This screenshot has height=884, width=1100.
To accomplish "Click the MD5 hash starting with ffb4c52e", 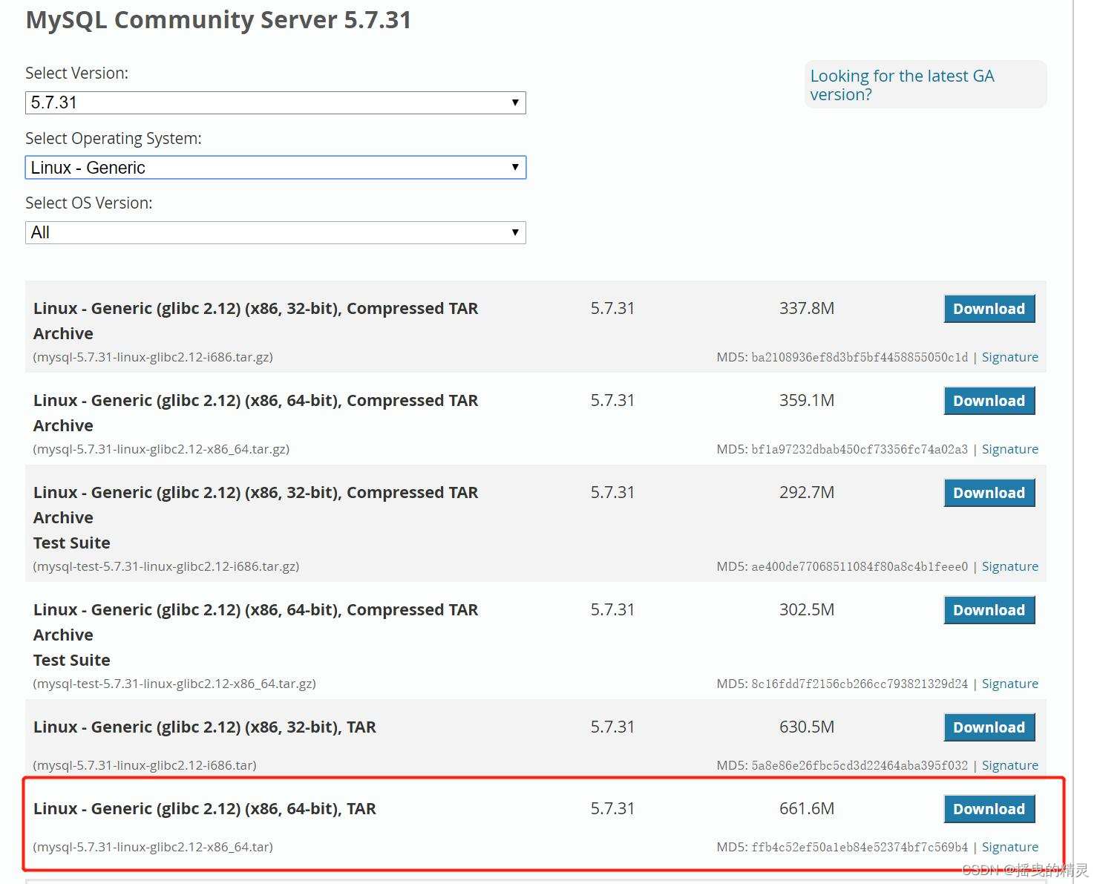I will [x=860, y=848].
